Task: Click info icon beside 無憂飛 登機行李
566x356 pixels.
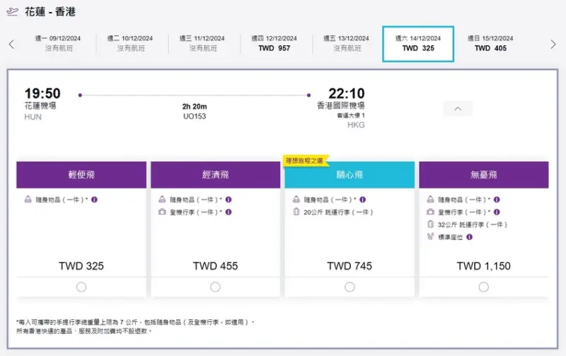Action: (497, 212)
